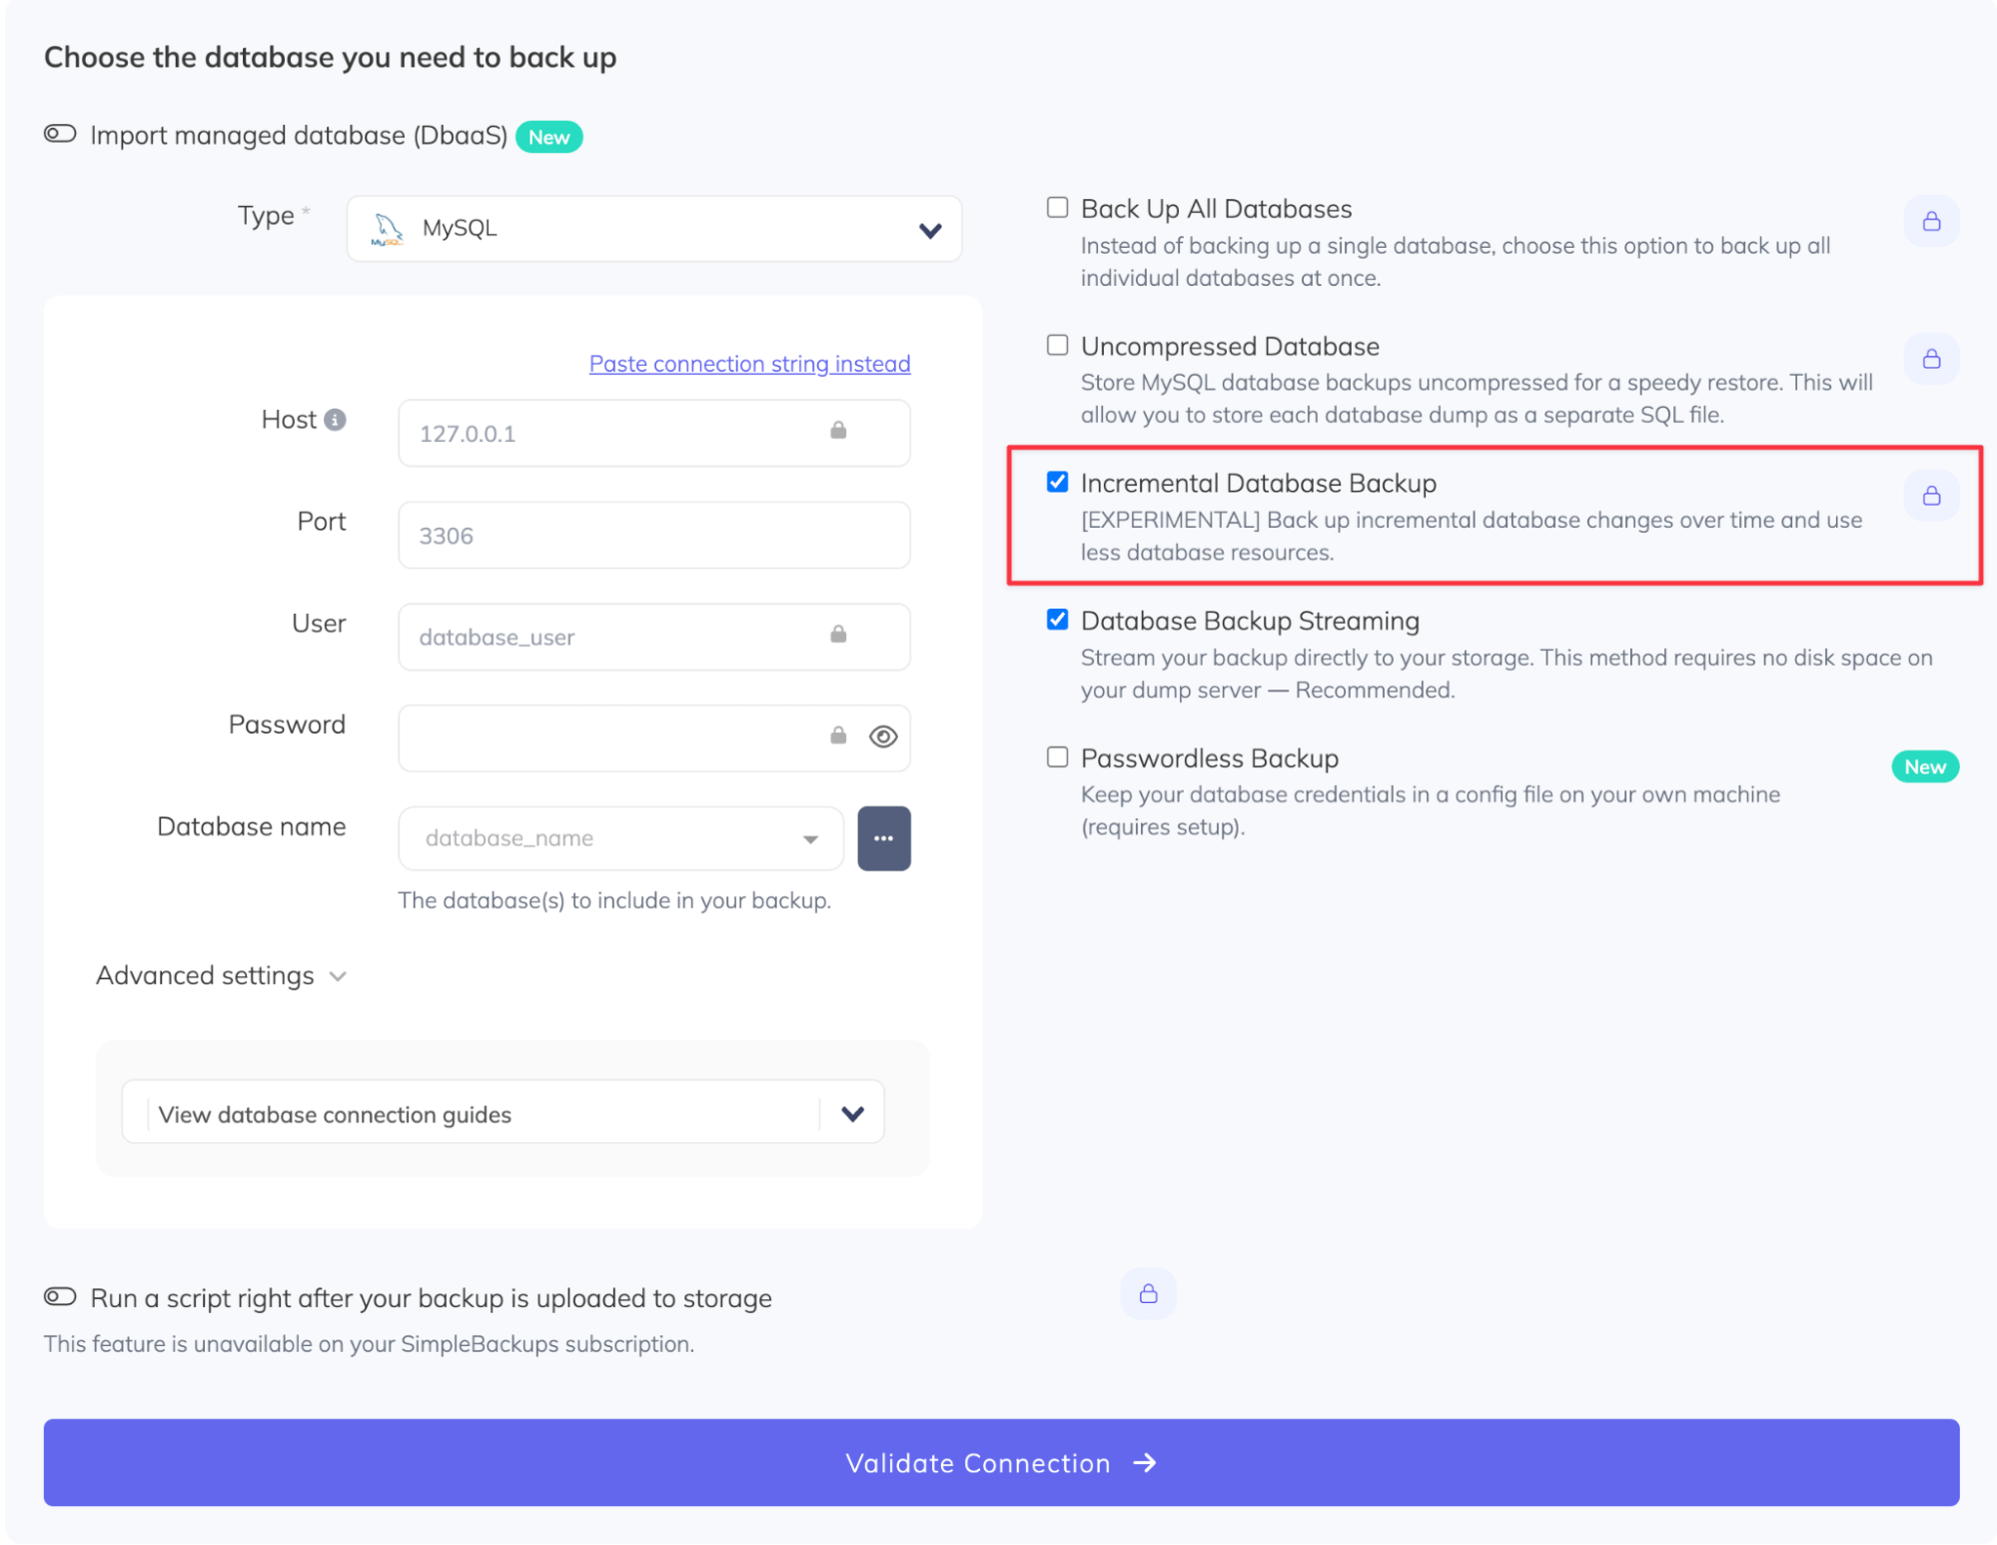Click the lock icon beside Back Up All Databases
Viewport: 1997px width, 1545px height.
[x=1931, y=221]
